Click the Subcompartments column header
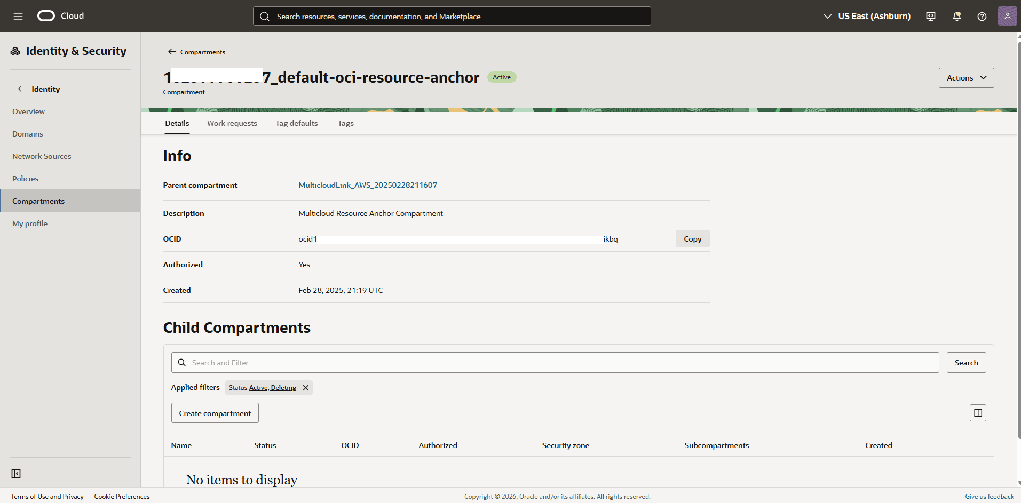1021x503 pixels. (716, 445)
